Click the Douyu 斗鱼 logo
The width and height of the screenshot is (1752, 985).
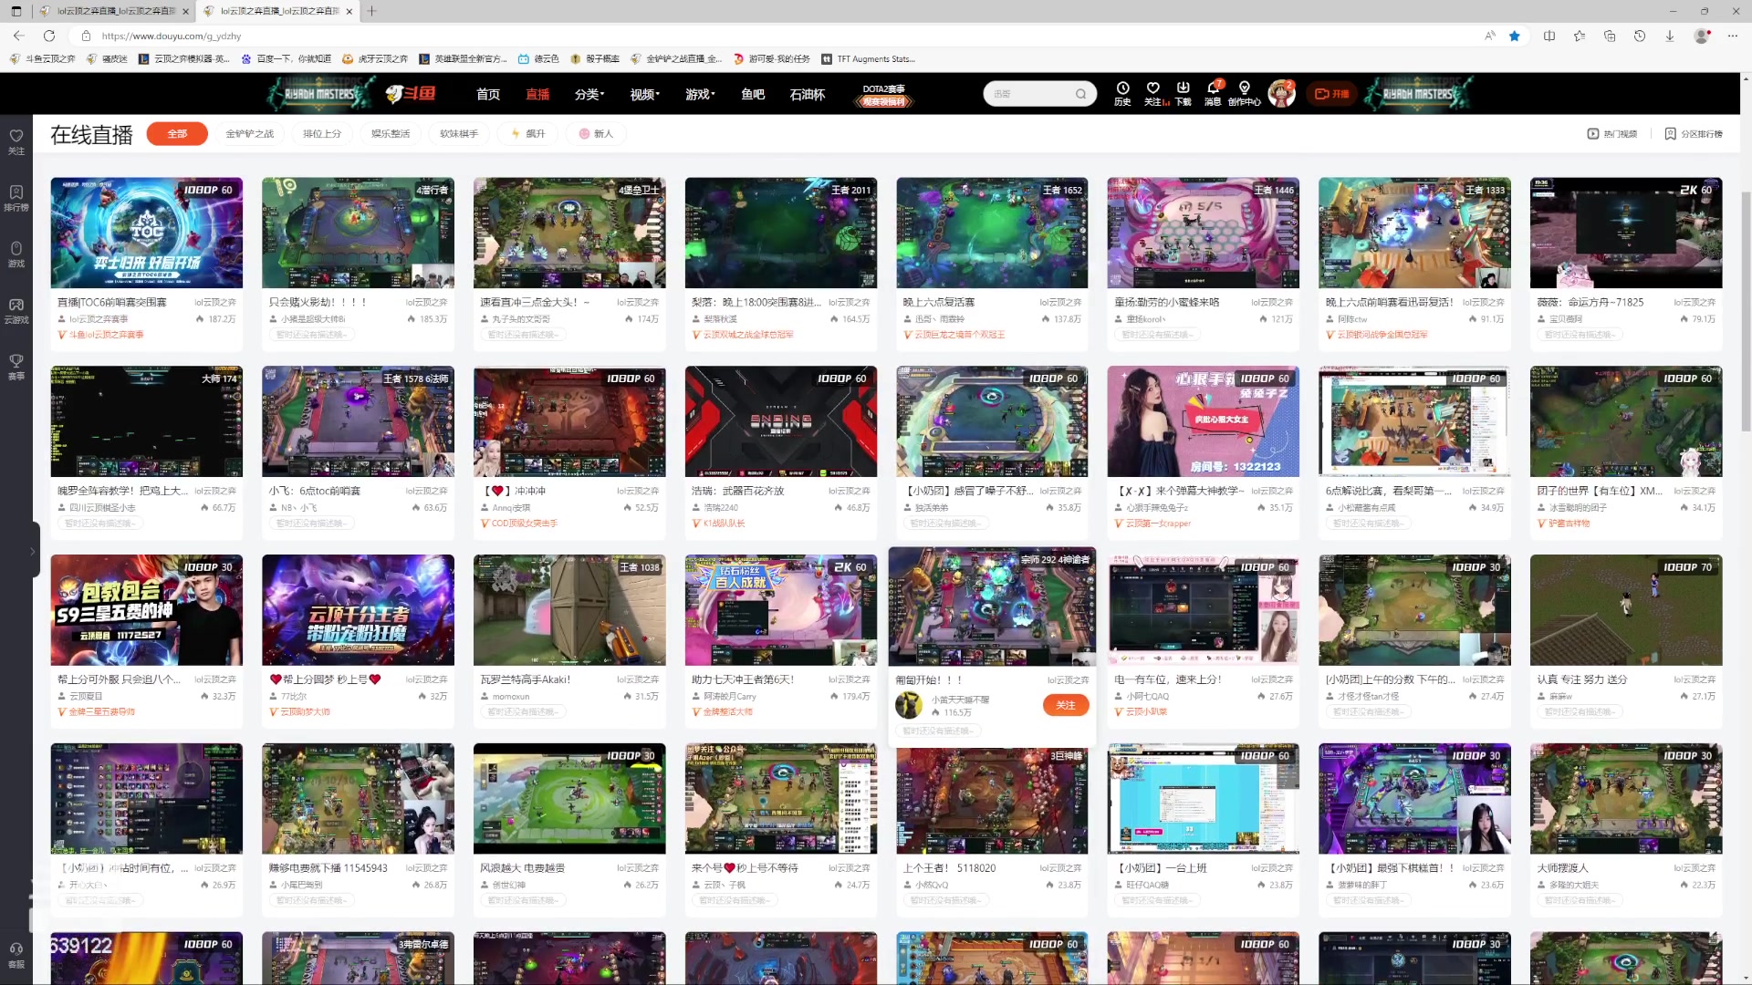point(411,93)
